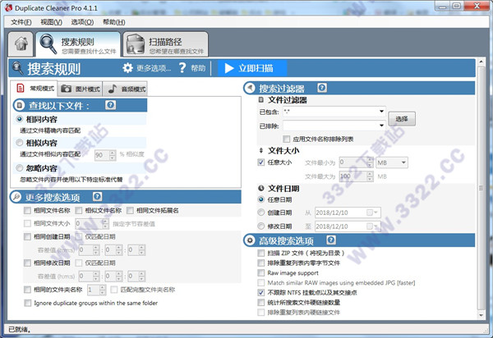Toggle the 任意大小 checkbox
Viewport: 493px width, 338px height.
tap(261, 162)
